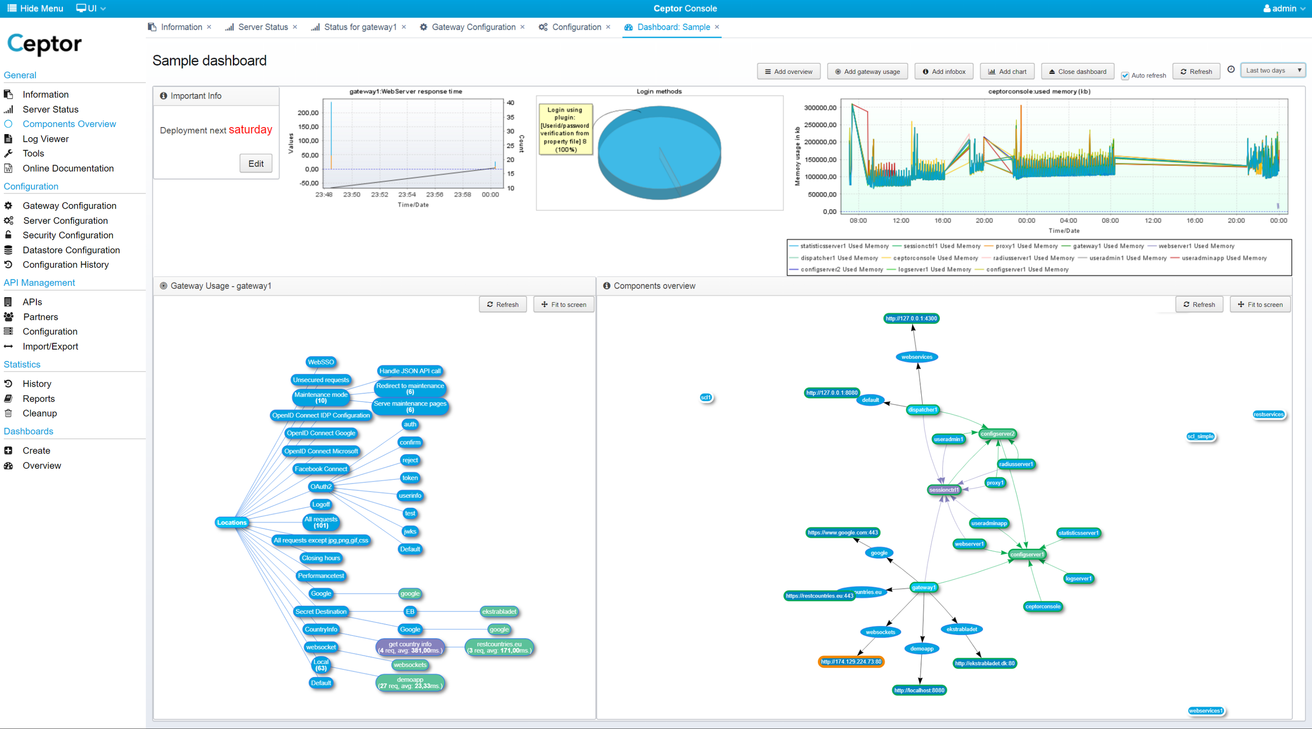Click the Datastore Configuration database icon
This screenshot has width=1312, height=729.
(8, 250)
